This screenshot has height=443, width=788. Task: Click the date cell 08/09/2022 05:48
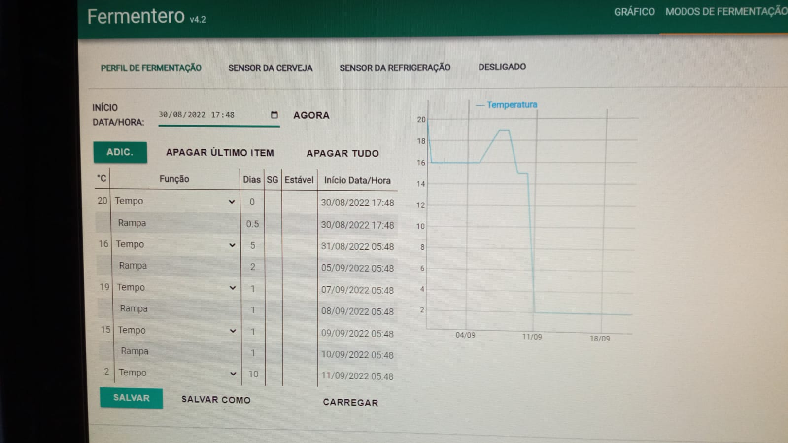357,311
